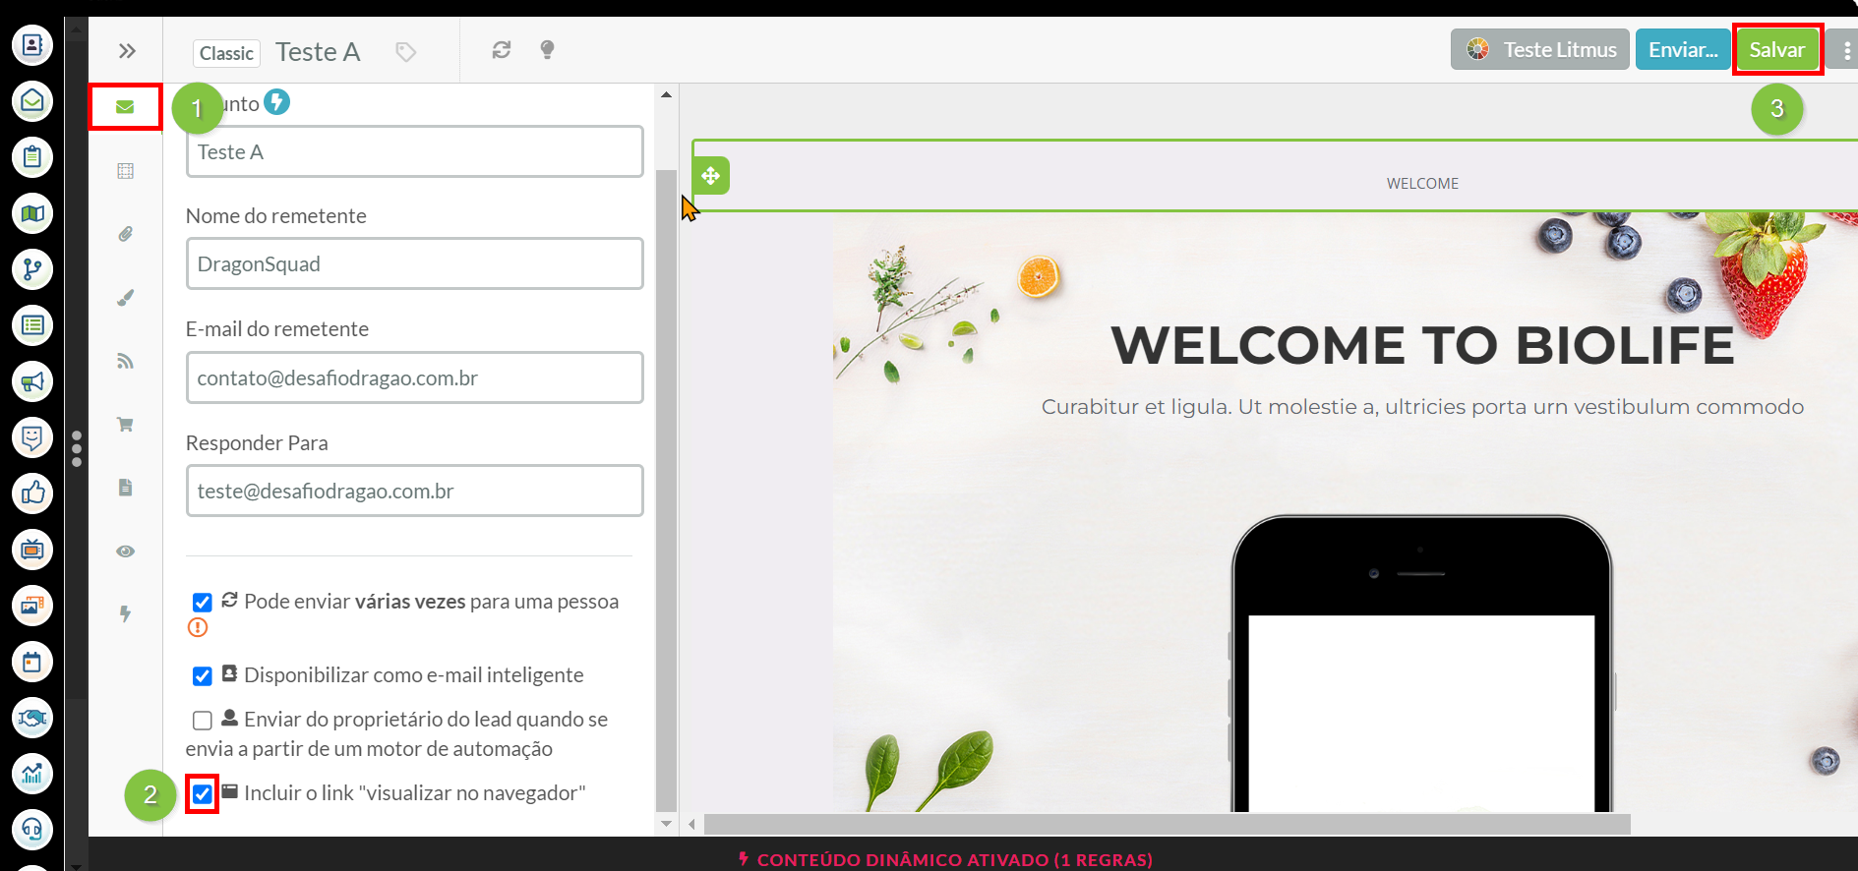Click the subject field containing Teste A

click(x=415, y=152)
